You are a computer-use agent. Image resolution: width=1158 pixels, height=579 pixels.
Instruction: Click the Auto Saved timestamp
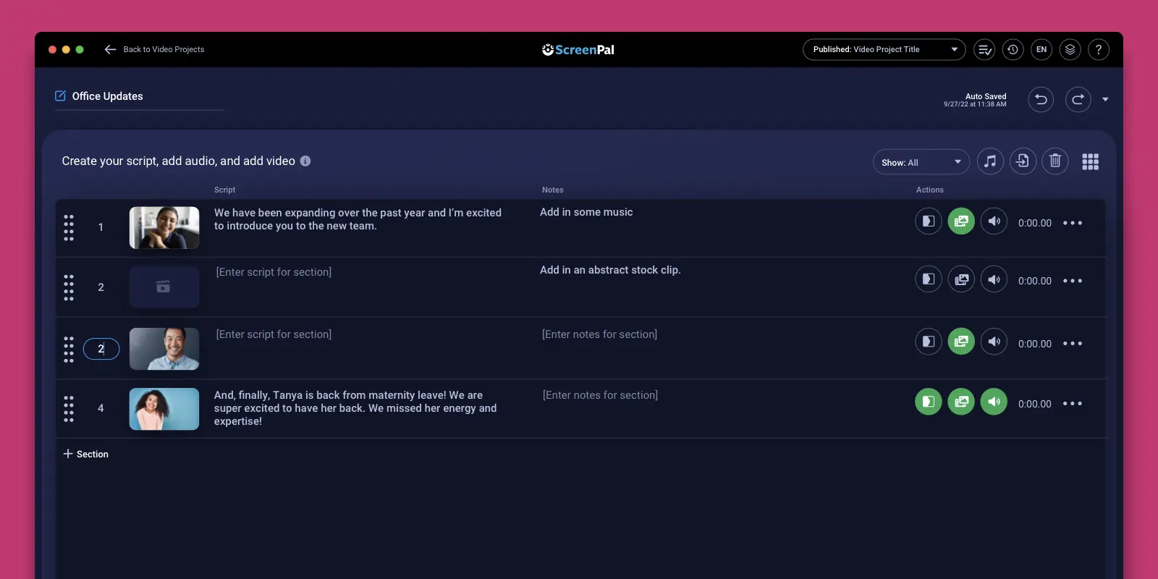pos(975,100)
